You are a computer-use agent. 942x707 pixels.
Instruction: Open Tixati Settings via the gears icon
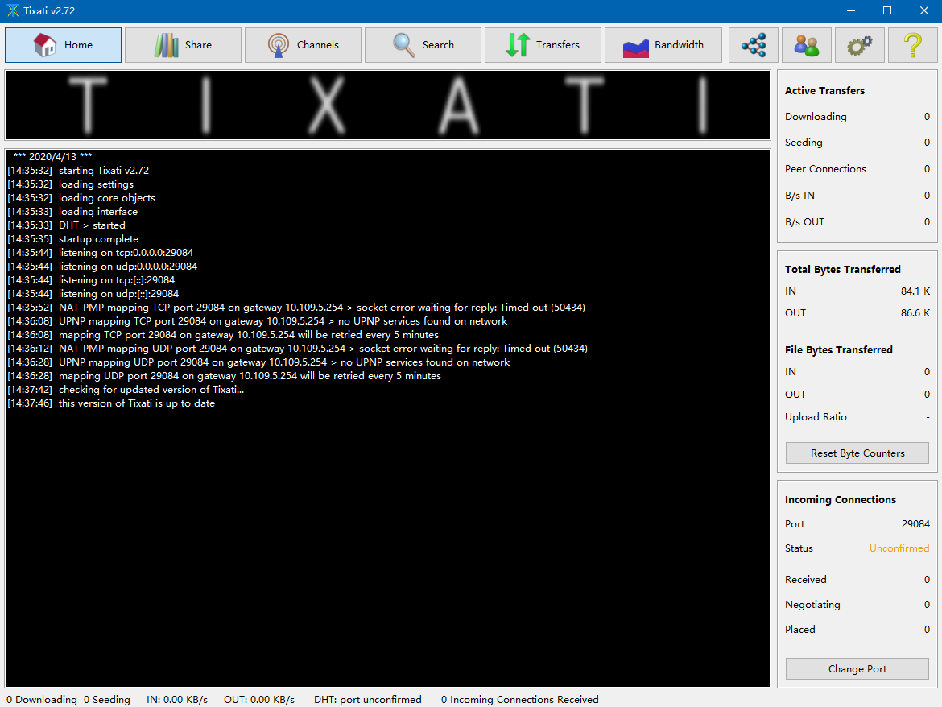859,45
